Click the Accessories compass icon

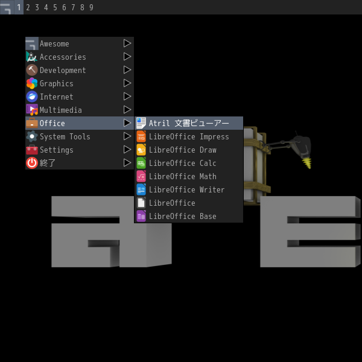point(32,57)
